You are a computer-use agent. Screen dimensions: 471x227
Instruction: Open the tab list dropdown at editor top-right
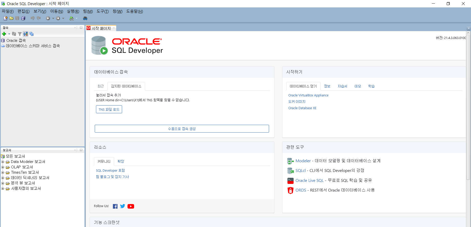coord(469,28)
